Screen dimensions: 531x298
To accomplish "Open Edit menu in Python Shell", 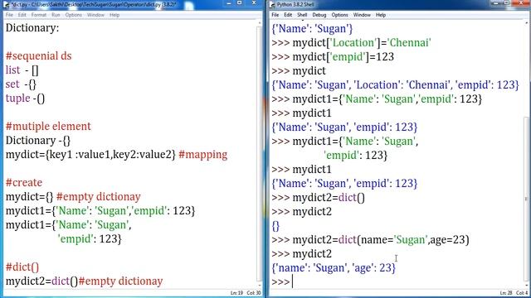I will tap(288, 15).
